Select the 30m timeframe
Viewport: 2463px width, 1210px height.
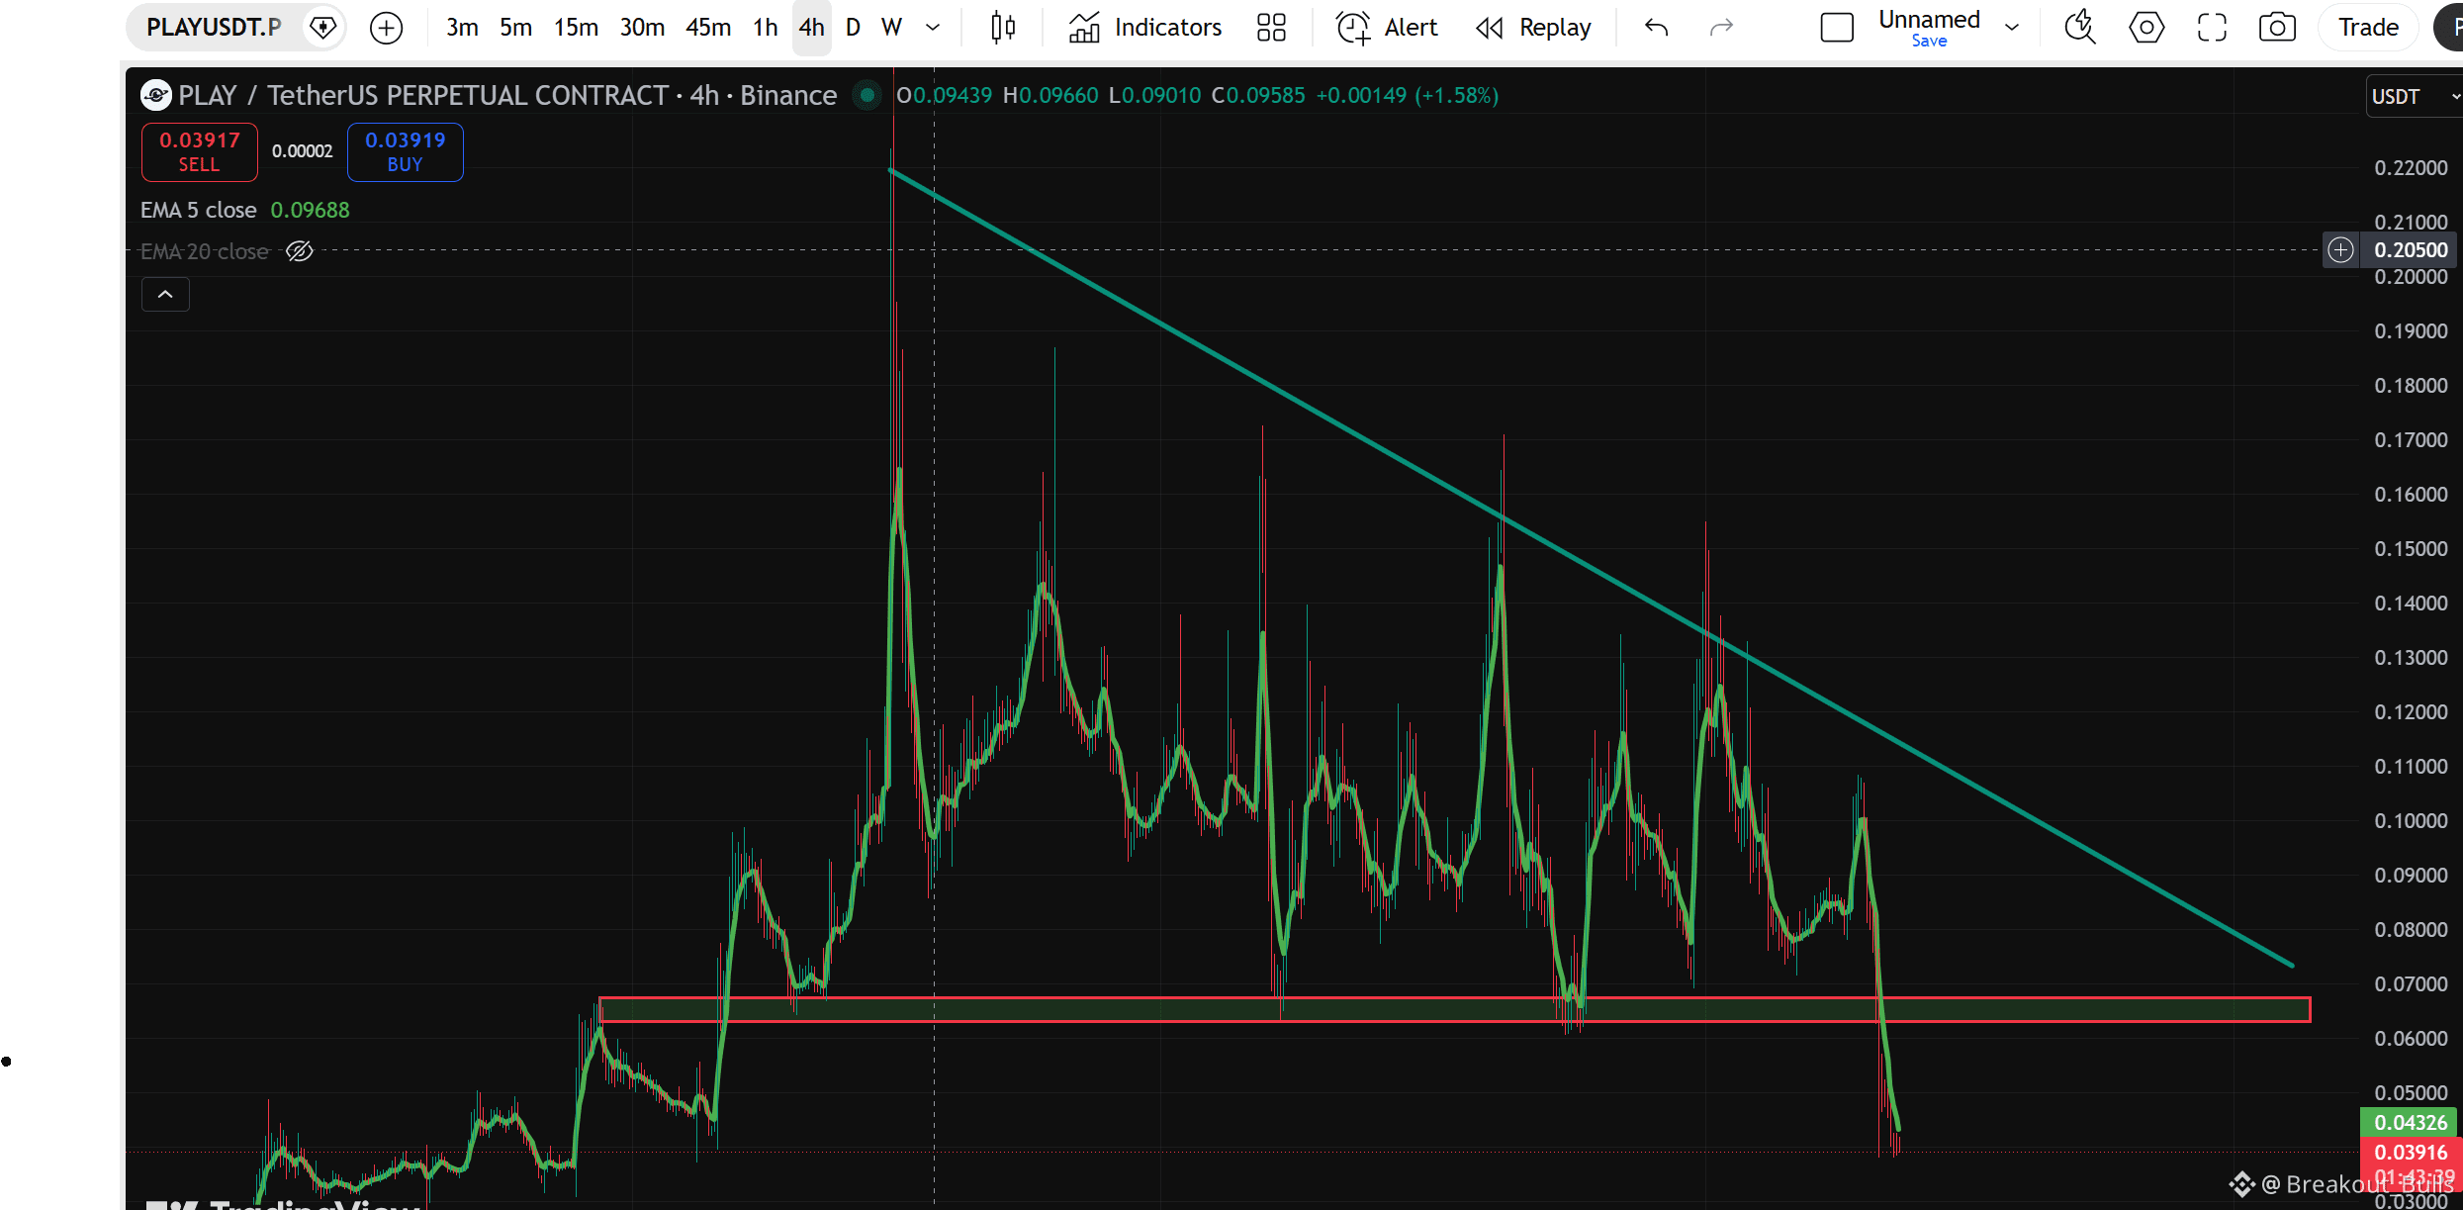642,27
